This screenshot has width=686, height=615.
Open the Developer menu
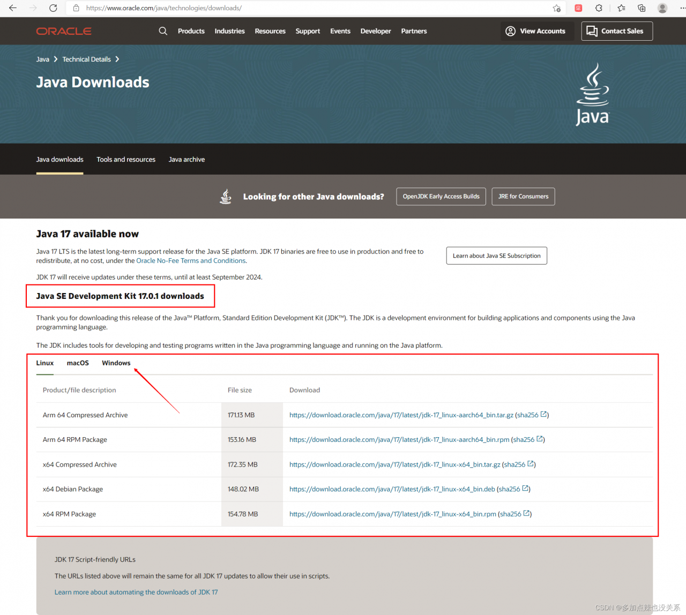[x=376, y=31]
